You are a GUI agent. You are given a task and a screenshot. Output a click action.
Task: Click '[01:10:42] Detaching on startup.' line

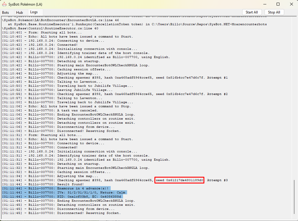51,61
